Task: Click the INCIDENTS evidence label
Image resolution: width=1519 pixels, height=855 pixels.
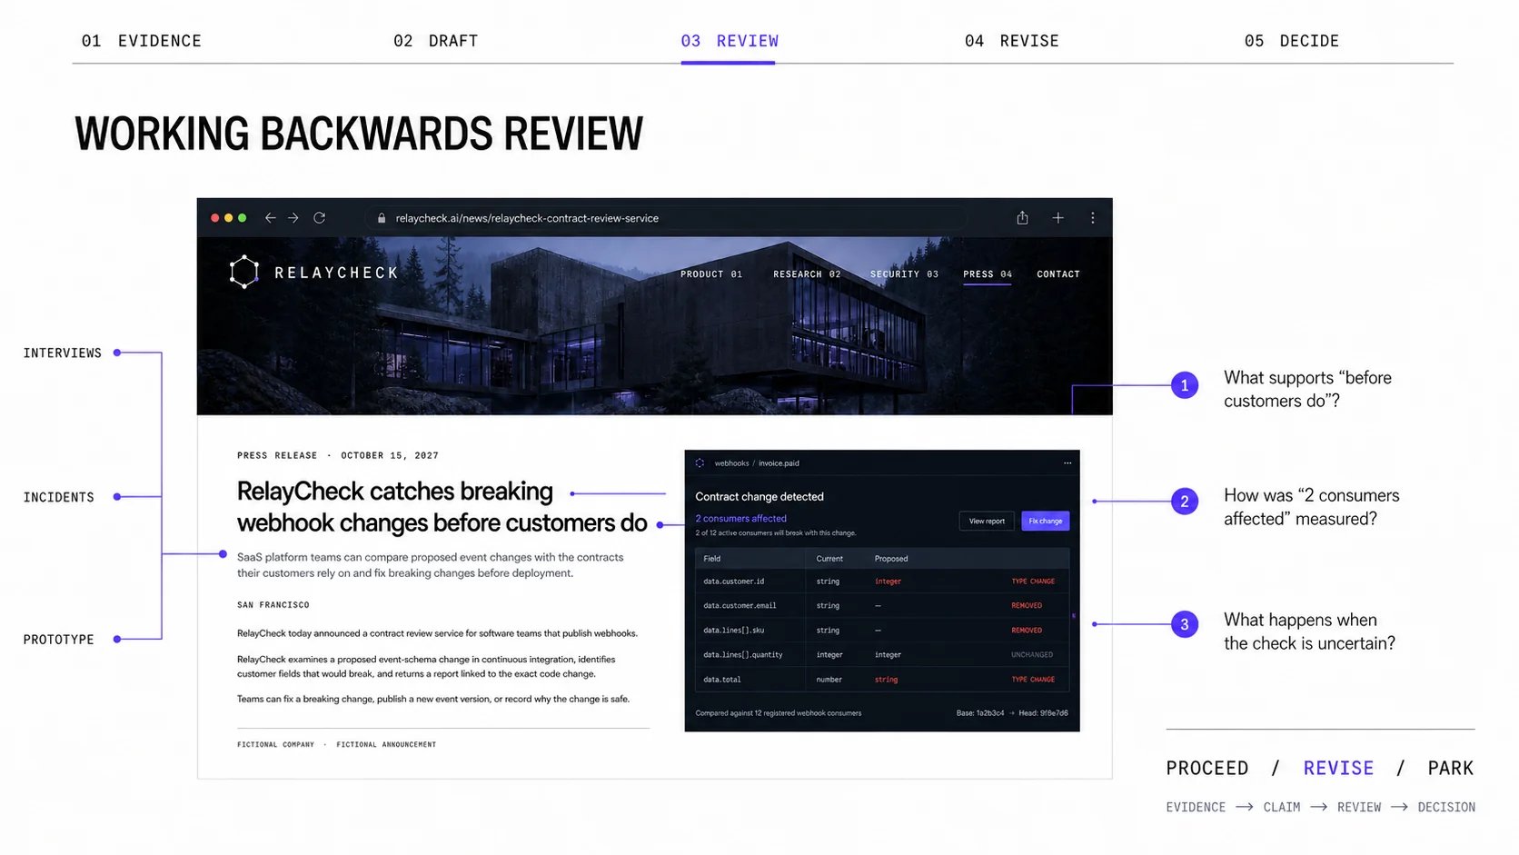Action: point(59,497)
